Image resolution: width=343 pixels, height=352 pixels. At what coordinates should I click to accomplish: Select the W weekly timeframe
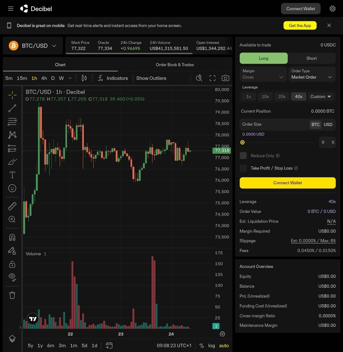tap(61, 78)
